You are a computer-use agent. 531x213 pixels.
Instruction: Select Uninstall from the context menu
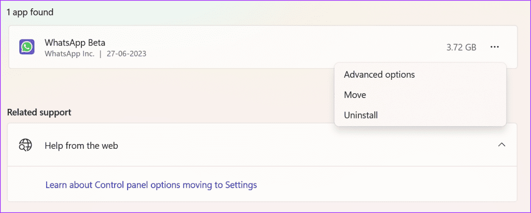coord(361,116)
